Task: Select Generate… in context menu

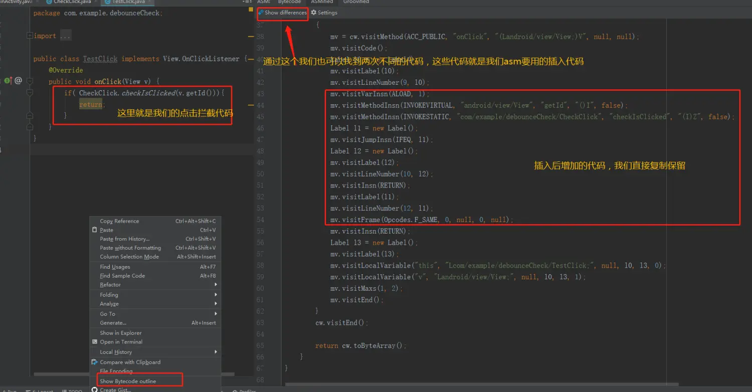Action: pyautogui.click(x=155, y=323)
